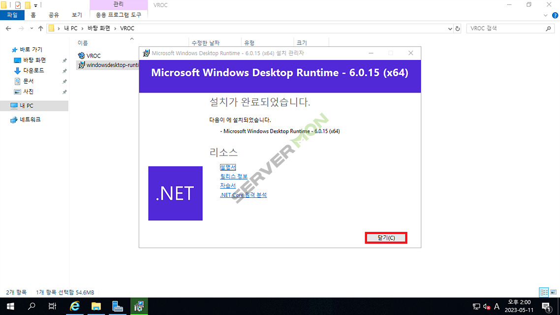Click the network tray icon
Screen dimensions: 560x315
click(x=476, y=307)
